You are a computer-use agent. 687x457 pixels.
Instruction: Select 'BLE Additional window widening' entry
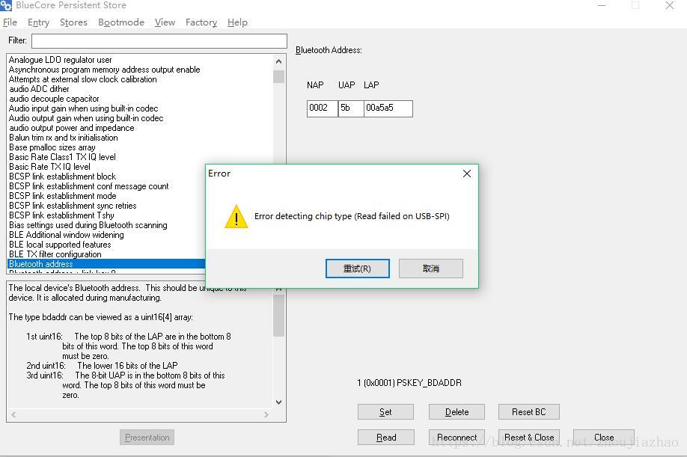[66, 235]
